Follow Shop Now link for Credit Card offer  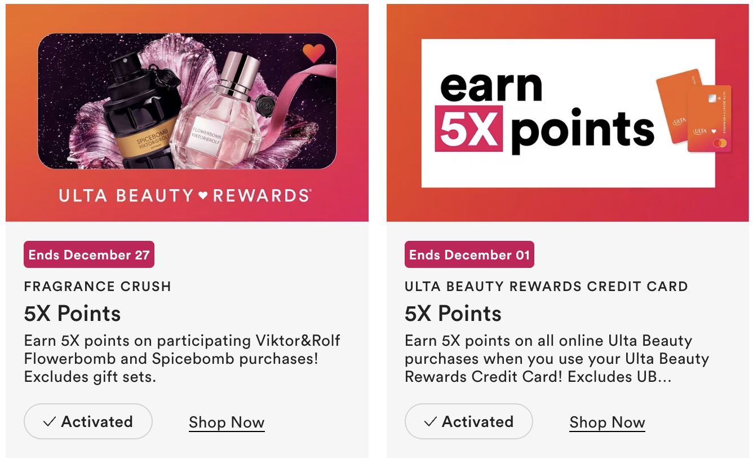607,422
